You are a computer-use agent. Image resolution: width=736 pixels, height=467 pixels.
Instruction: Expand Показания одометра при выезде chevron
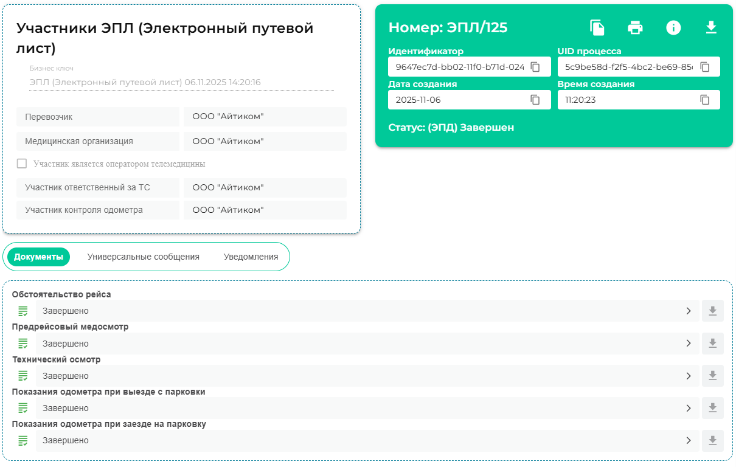pos(689,408)
